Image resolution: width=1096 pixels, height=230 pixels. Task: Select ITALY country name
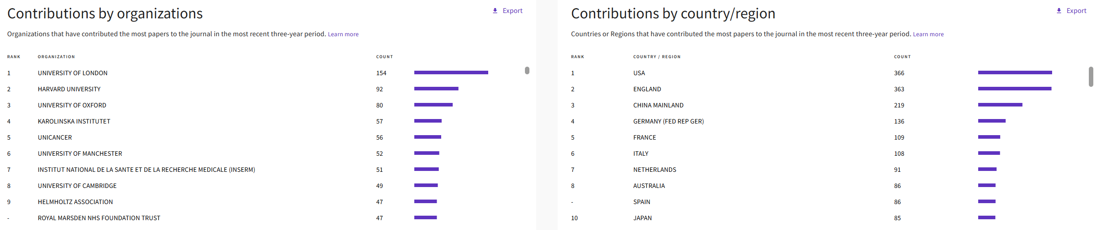(641, 153)
